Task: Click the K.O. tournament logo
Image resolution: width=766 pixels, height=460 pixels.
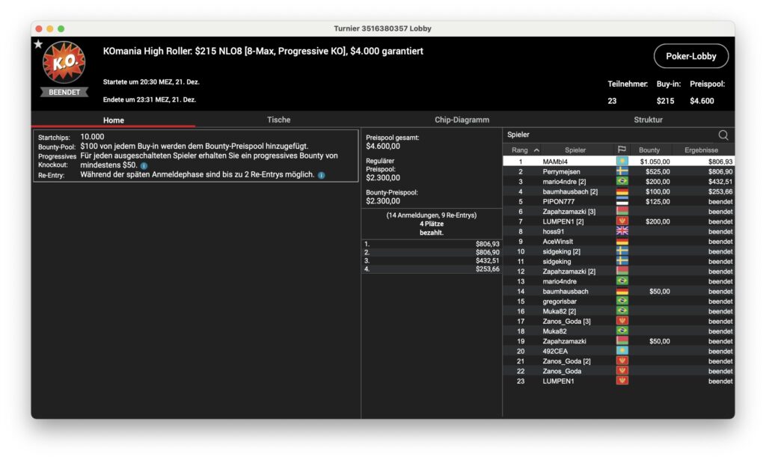Action: [64, 63]
